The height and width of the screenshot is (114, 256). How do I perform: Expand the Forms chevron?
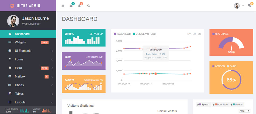[52, 59]
